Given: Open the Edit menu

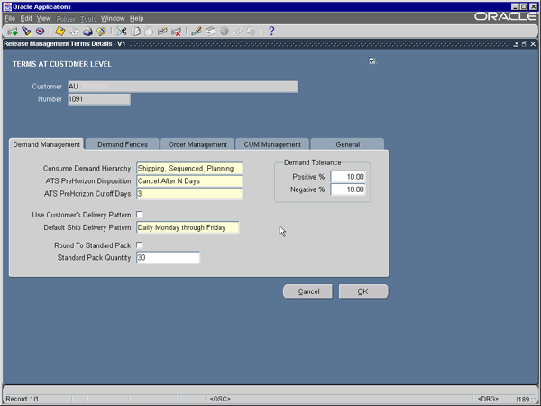Looking at the screenshot, I should pyautogui.click(x=26, y=18).
